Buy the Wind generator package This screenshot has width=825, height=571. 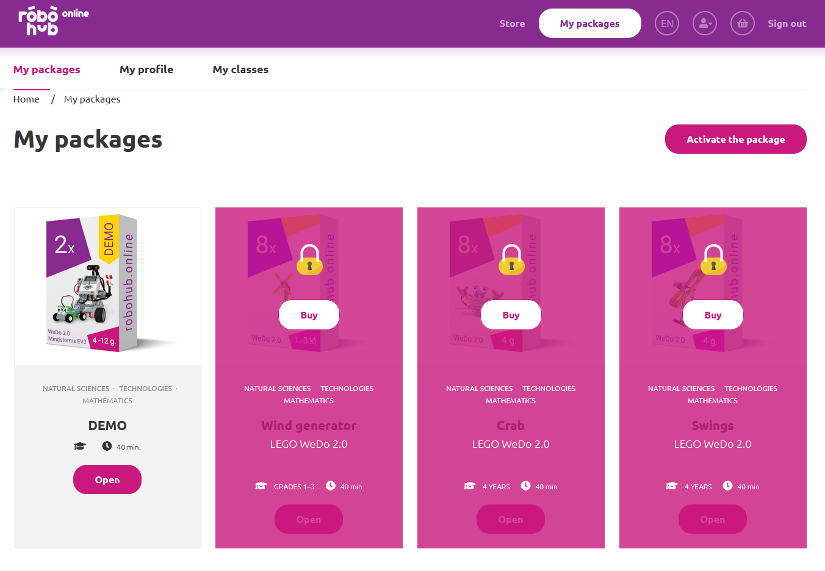[x=309, y=315]
